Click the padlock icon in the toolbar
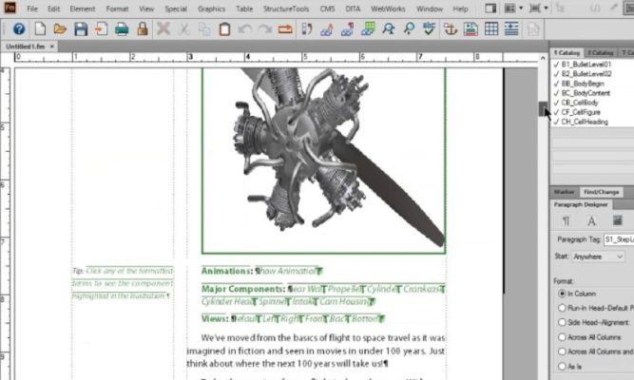634x380 pixels. point(142,28)
